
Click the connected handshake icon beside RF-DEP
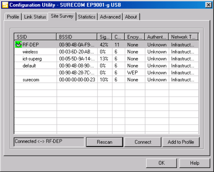[x=18, y=45]
